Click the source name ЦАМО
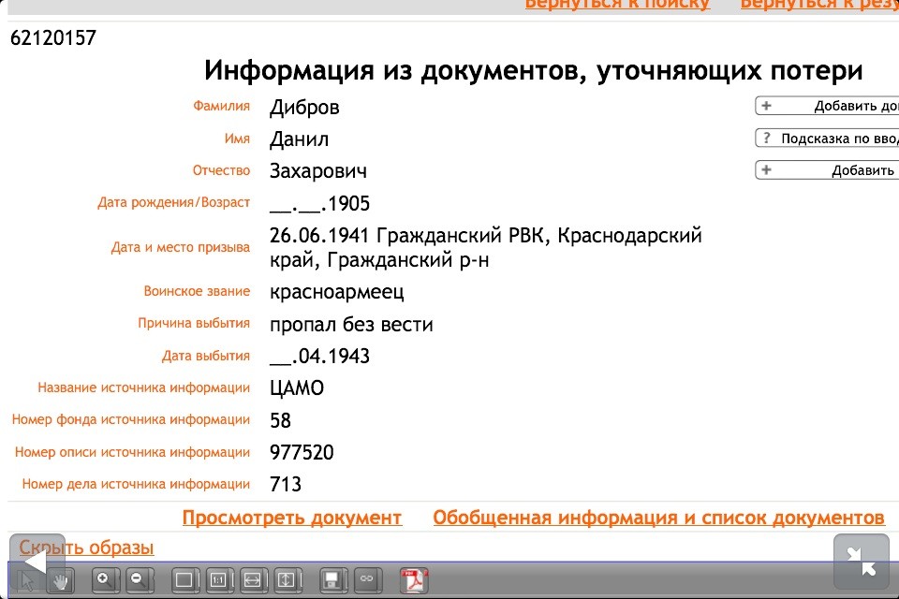This screenshot has width=899, height=599. 297,388
